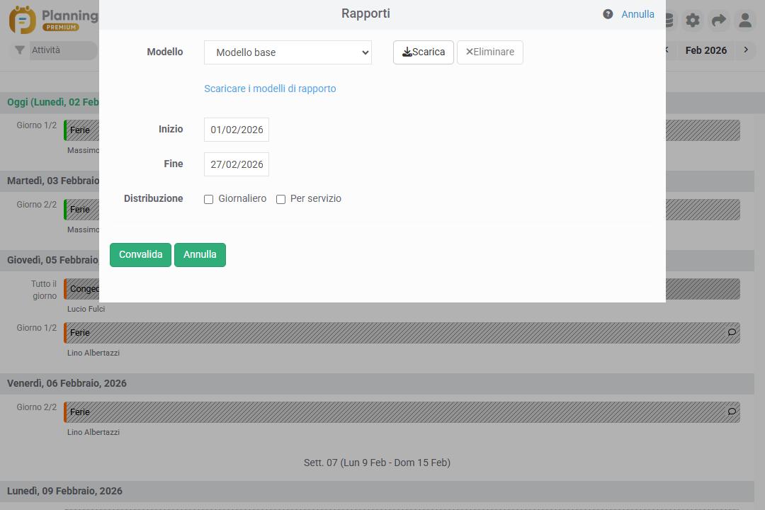
Task: Open Scaricare i modelli di rapporto link
Action: [x=270, y=89]
